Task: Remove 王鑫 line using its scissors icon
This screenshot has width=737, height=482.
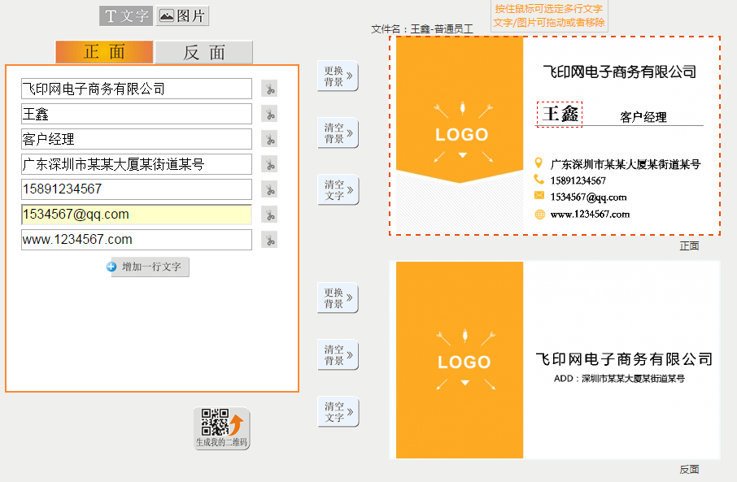Action: click(x=269, y=114)
